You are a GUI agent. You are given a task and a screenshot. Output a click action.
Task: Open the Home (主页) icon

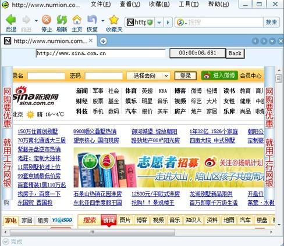click(77, 20)
